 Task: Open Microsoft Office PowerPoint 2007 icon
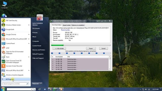[x=3, y=39]
